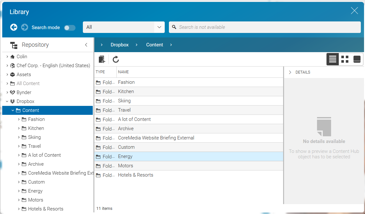This screenshot has height=214, width=365.
Task: Enable the Search mode toggle
Action: pos(70,28)
